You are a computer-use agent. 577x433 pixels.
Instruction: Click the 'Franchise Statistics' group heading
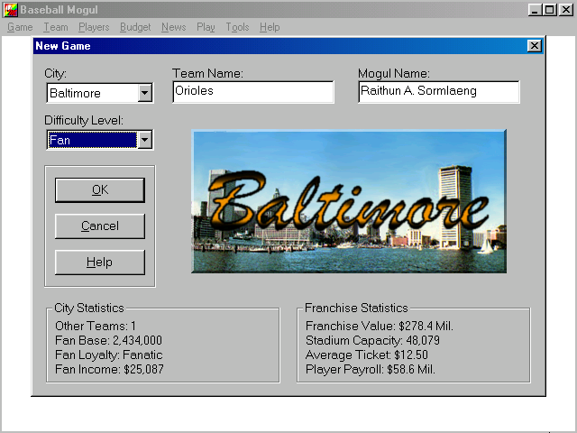tap(356, 308)
